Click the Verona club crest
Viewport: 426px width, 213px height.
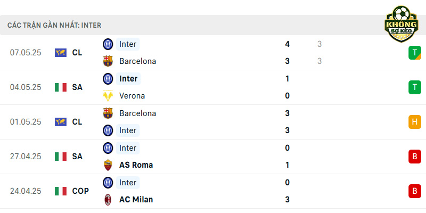click(108, 96)
